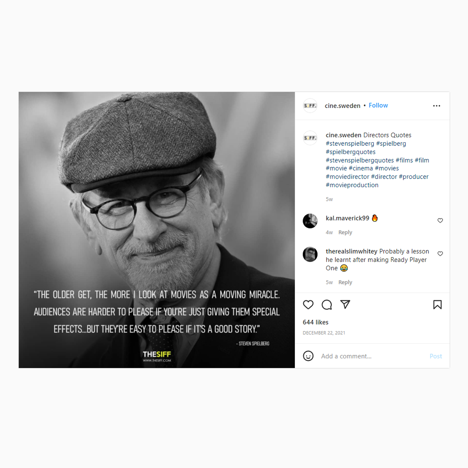Open therealslimwhitey's avatar
Image resolution: width=468 pixels, height=468 pixels.
[310, 254]
